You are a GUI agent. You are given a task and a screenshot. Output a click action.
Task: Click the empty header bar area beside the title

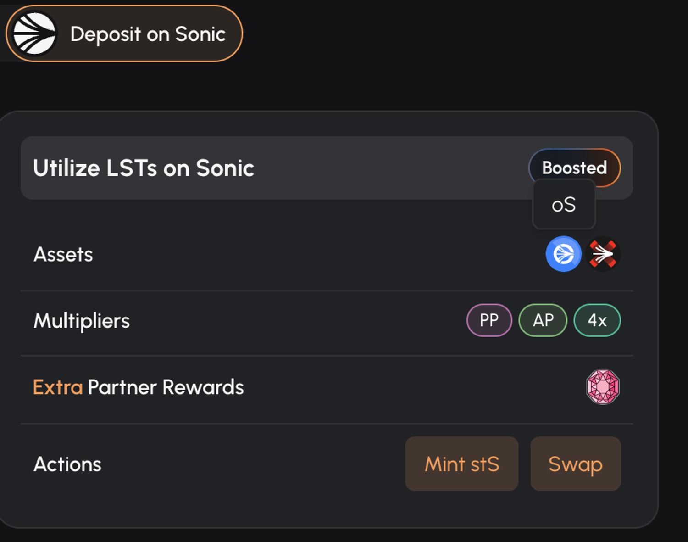tap(390, 168)
